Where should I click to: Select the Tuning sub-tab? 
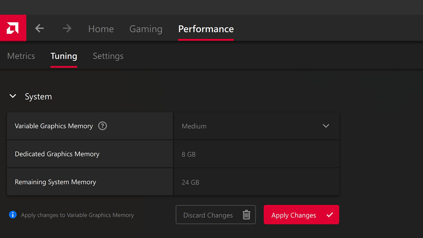(x=64, y=56)
